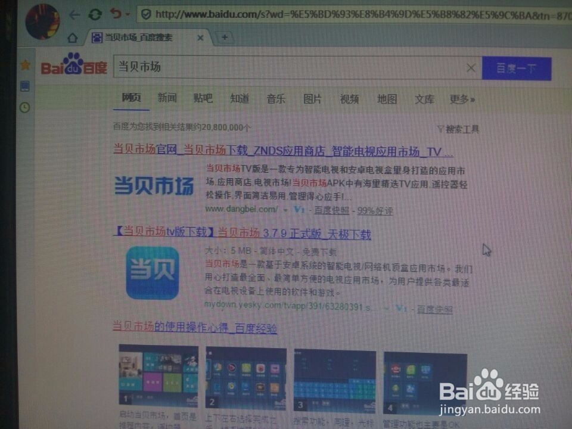572x429 pixels.
Task: Click the security shield icon in address bar
Action: coord(146,14)
